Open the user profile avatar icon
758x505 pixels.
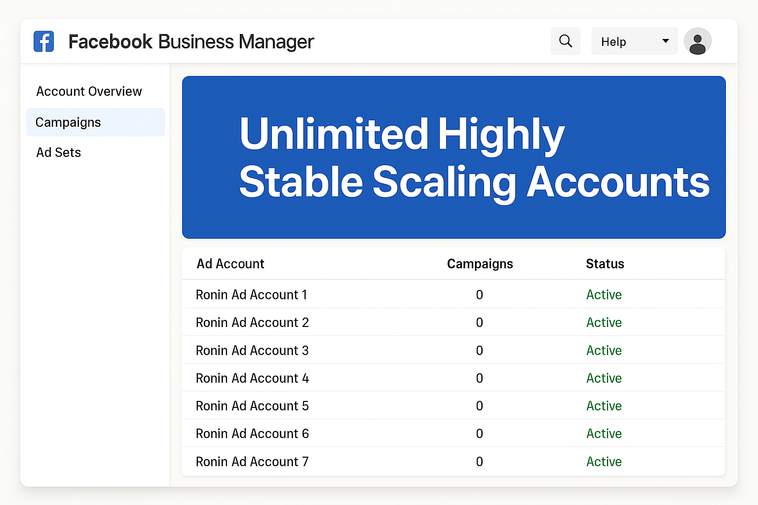(x=697, y=41)
